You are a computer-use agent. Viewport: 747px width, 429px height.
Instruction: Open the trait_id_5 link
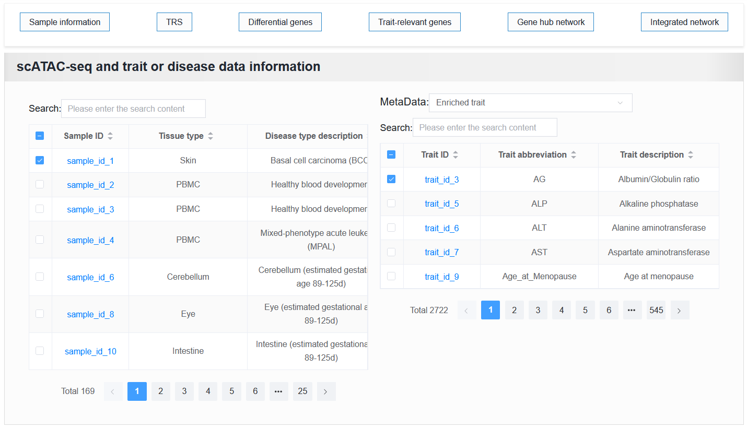(442, 204)
